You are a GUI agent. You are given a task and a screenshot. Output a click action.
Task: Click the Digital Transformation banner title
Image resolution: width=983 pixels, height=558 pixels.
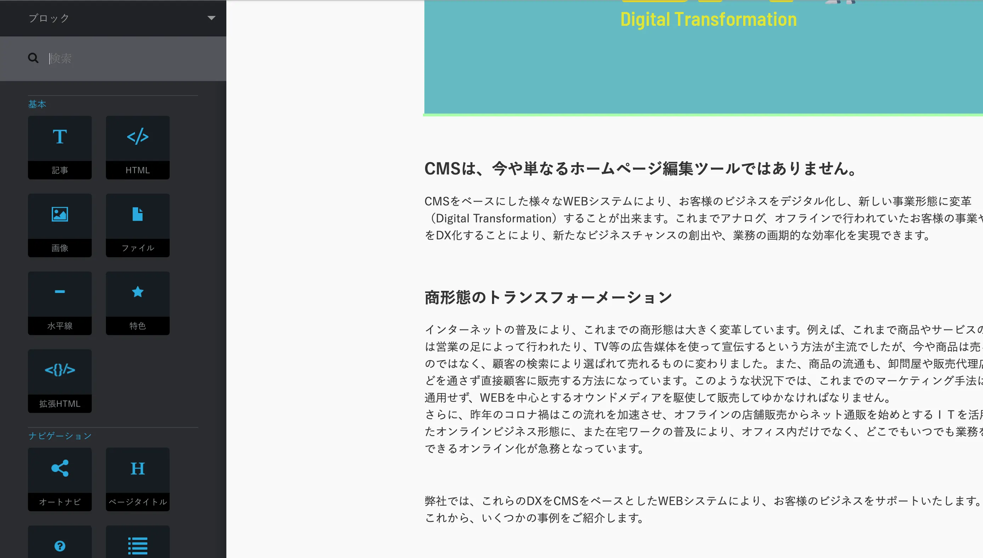coord(709,19)
